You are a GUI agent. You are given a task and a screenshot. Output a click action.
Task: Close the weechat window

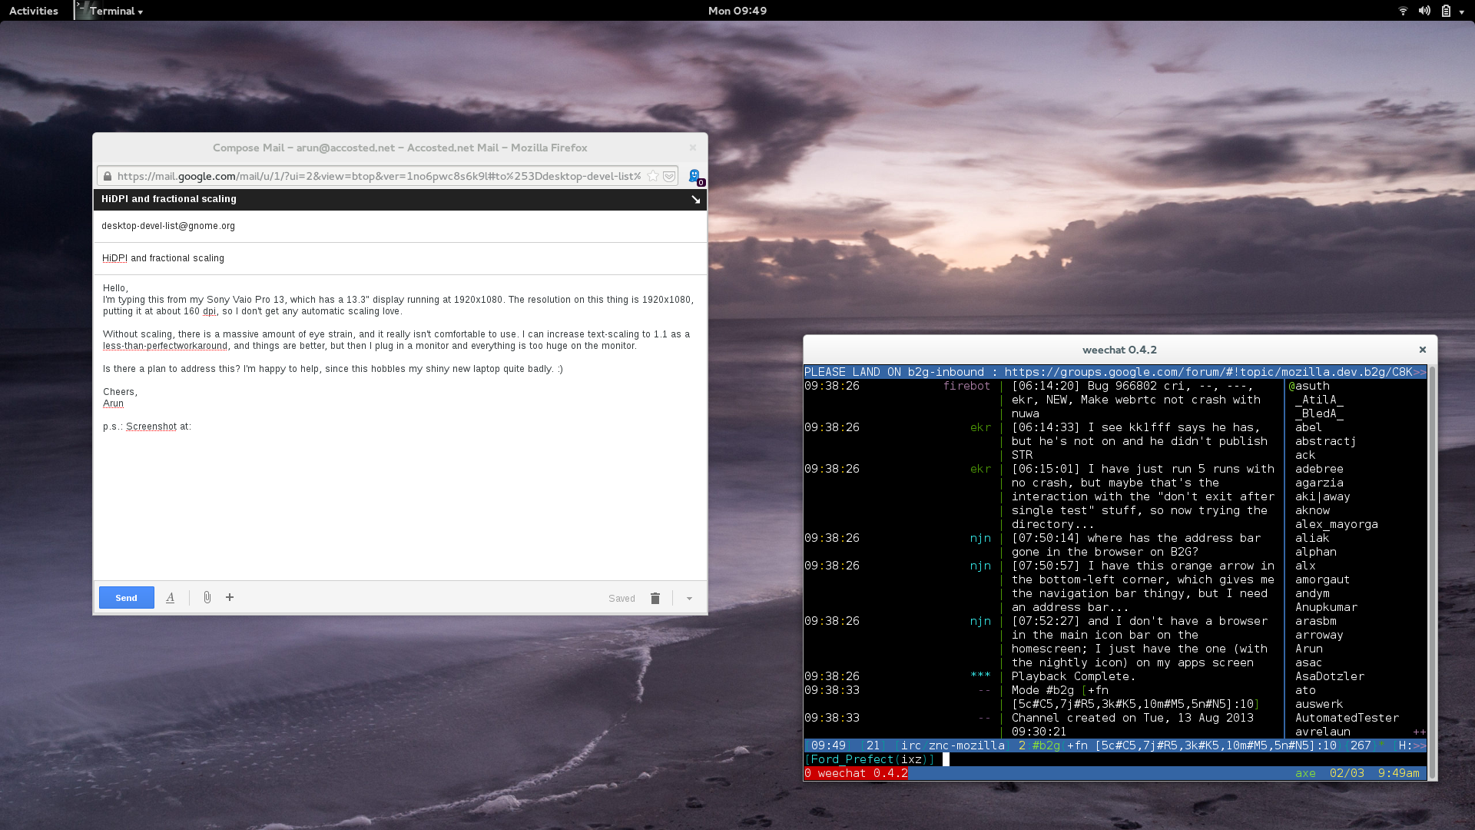tap(1423, 350)
